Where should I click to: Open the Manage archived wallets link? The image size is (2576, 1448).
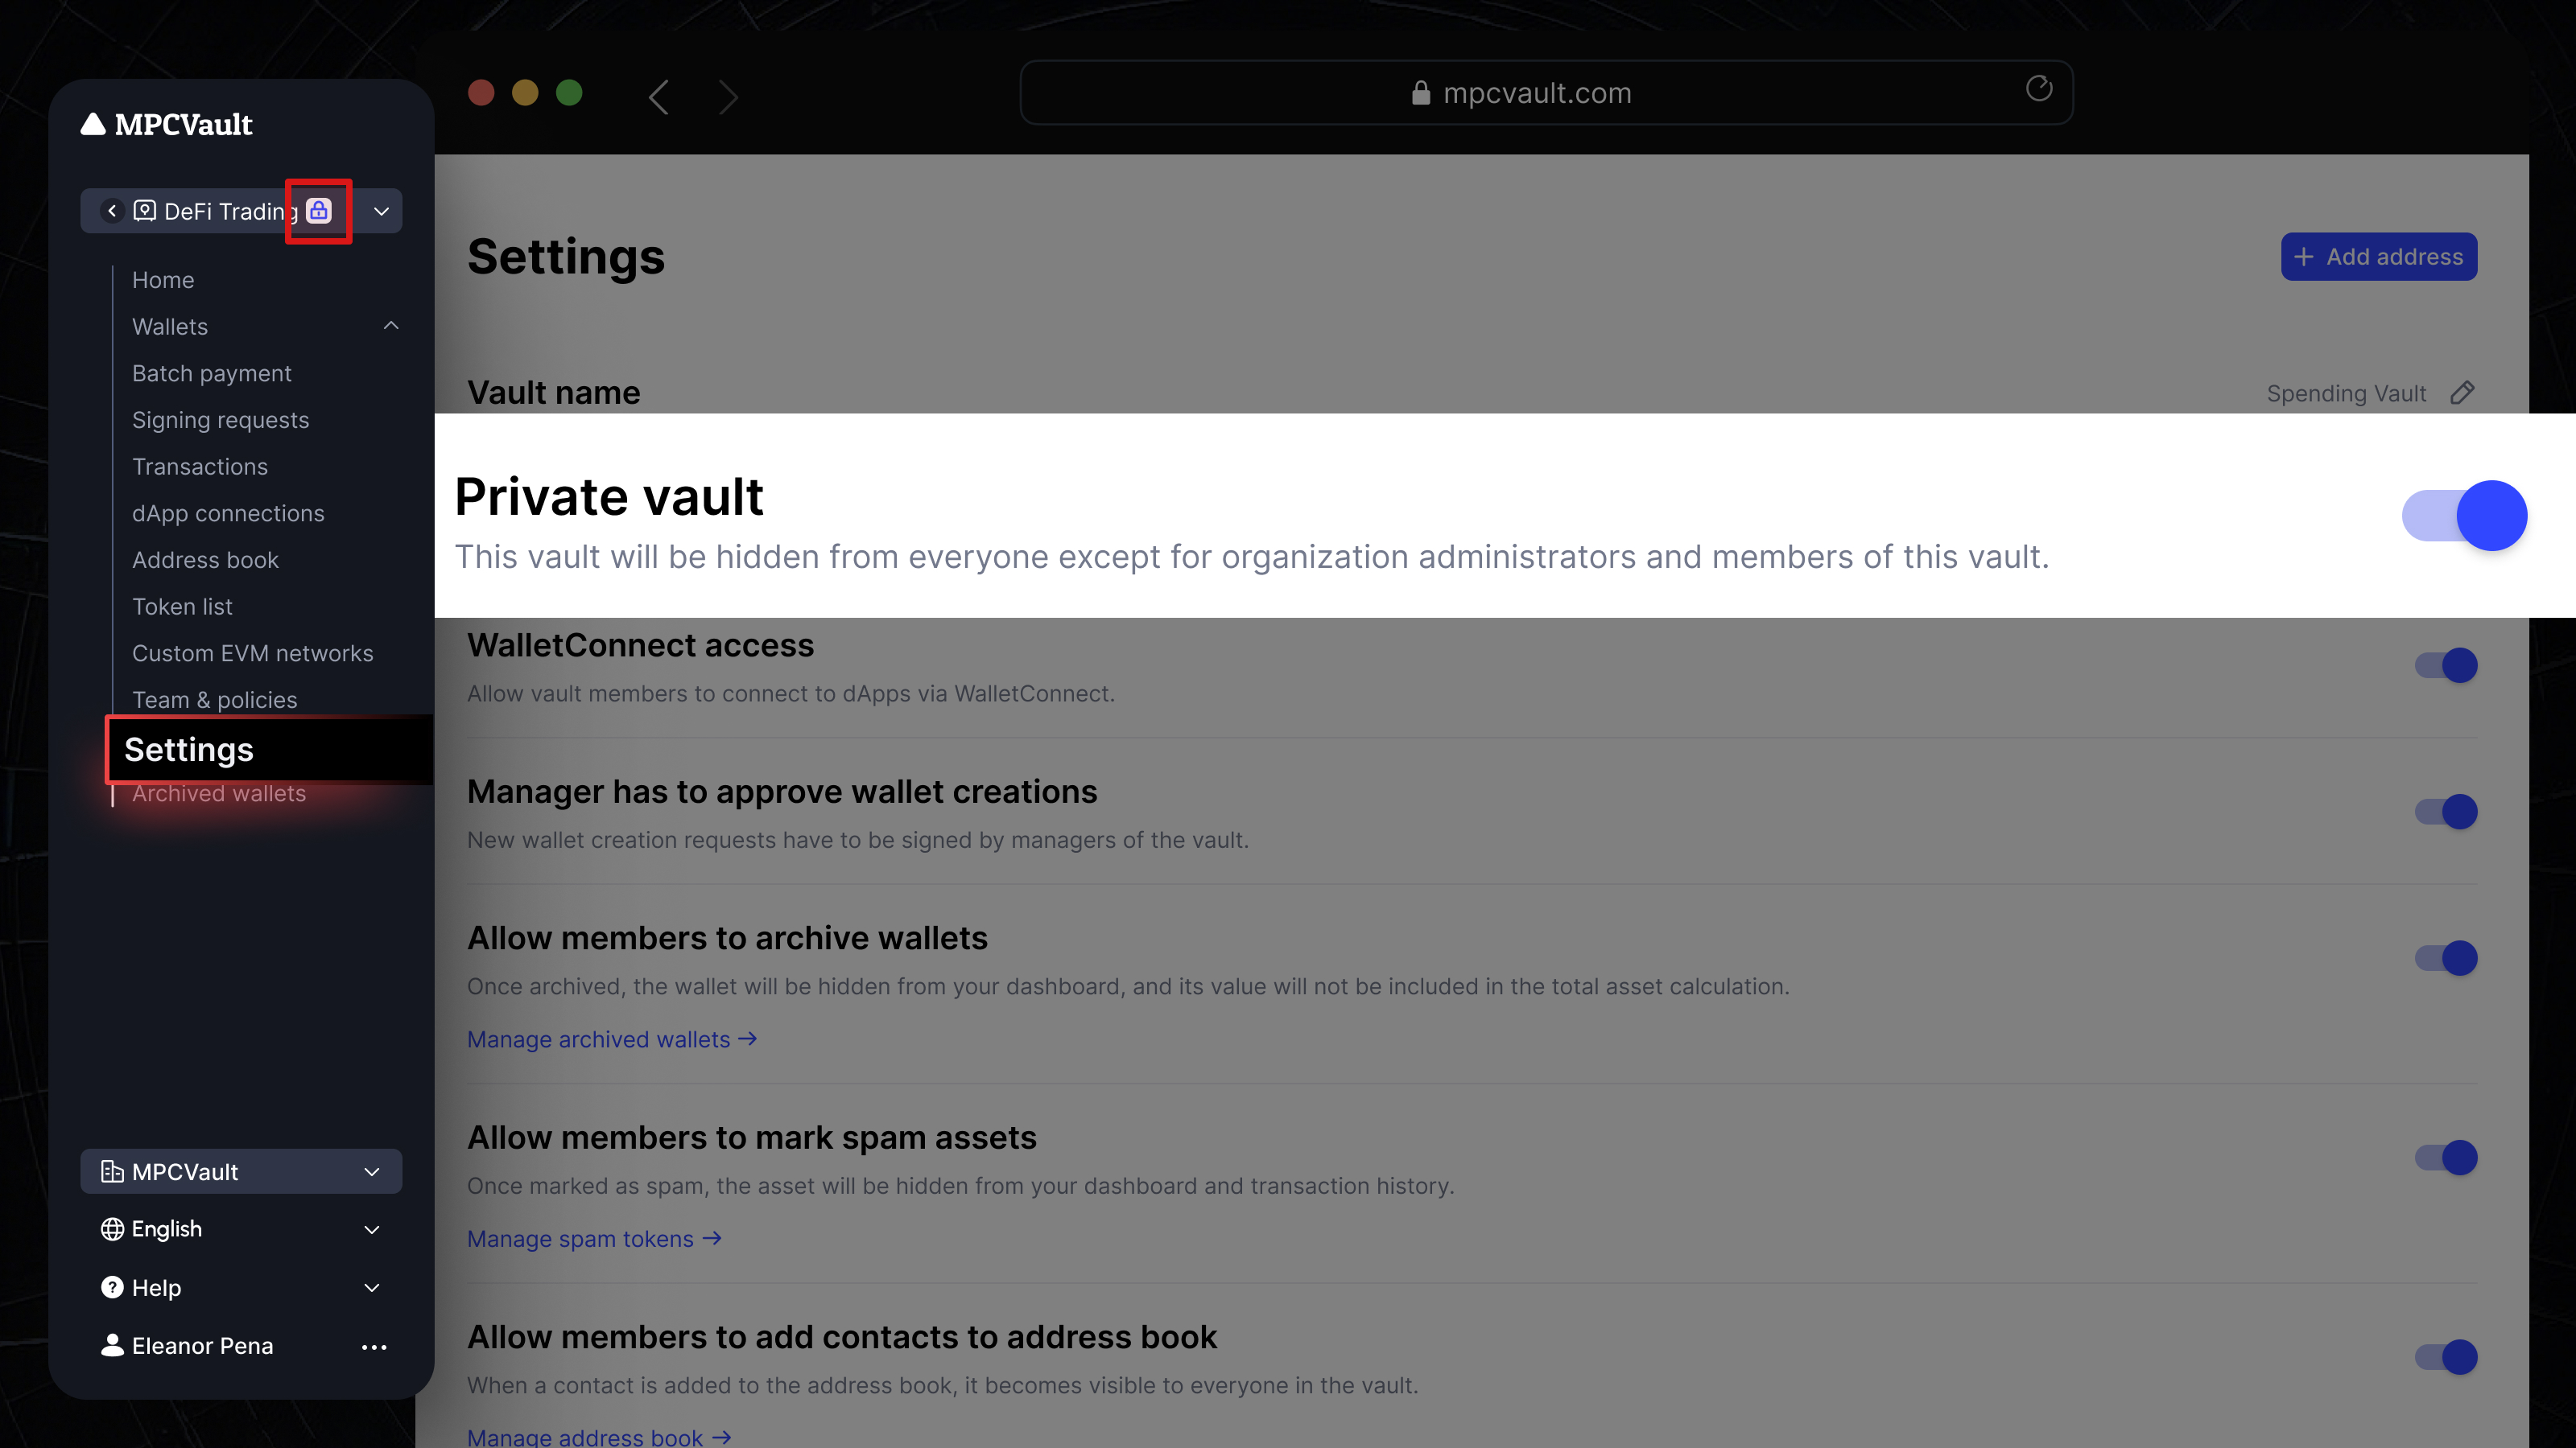[612, 1039]
